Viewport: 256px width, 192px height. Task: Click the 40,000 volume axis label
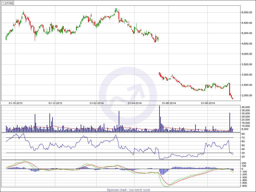tap(246, 107)
